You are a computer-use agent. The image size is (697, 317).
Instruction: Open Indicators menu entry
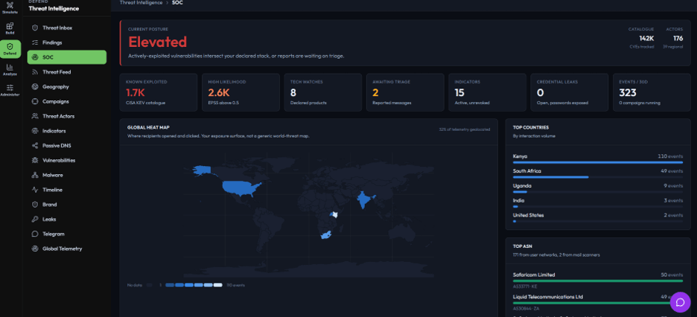[x=67, y=131]
